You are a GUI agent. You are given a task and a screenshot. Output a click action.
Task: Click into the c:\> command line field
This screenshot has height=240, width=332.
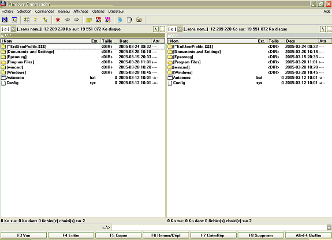pyautogui.click(x=219, y=227)
